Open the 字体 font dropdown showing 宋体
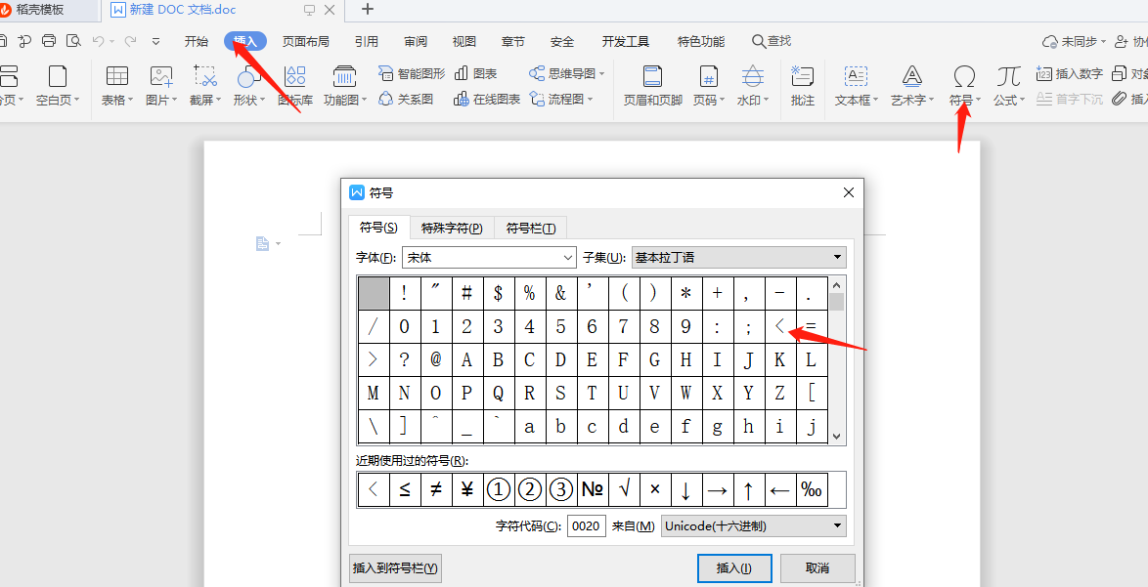 488,257
